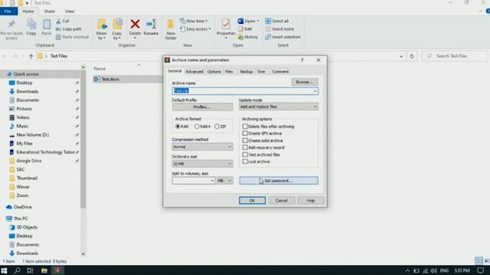Open the Update mode dropdown

(279, 107)
